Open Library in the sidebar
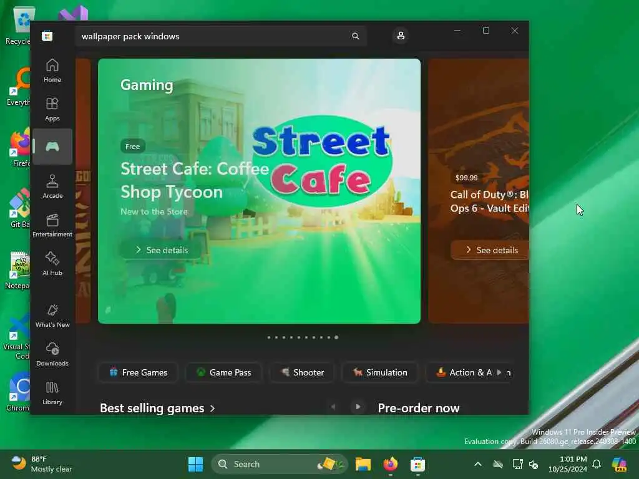 [52, 393]
